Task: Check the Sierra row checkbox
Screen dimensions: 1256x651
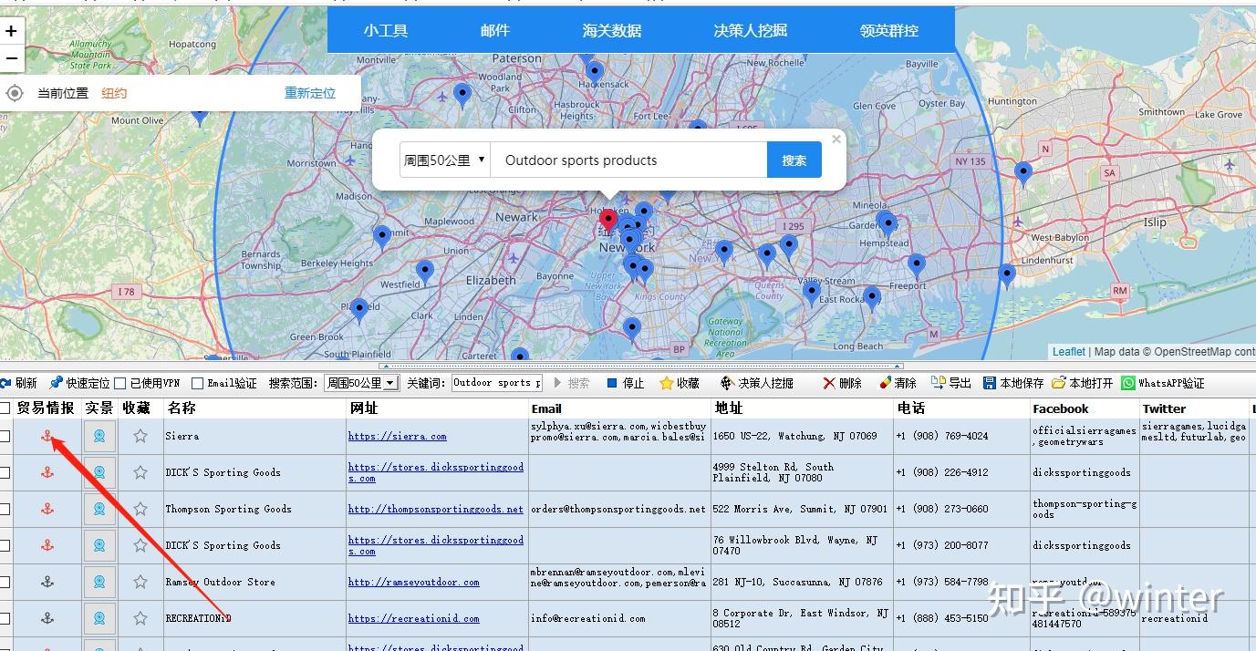Action: click(5, 436)
